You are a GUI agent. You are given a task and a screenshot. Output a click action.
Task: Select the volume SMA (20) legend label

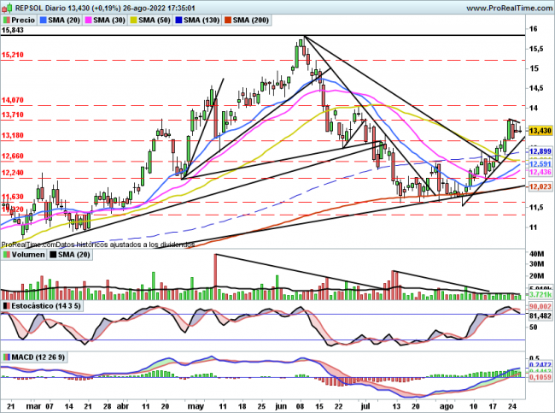(71, 255)
